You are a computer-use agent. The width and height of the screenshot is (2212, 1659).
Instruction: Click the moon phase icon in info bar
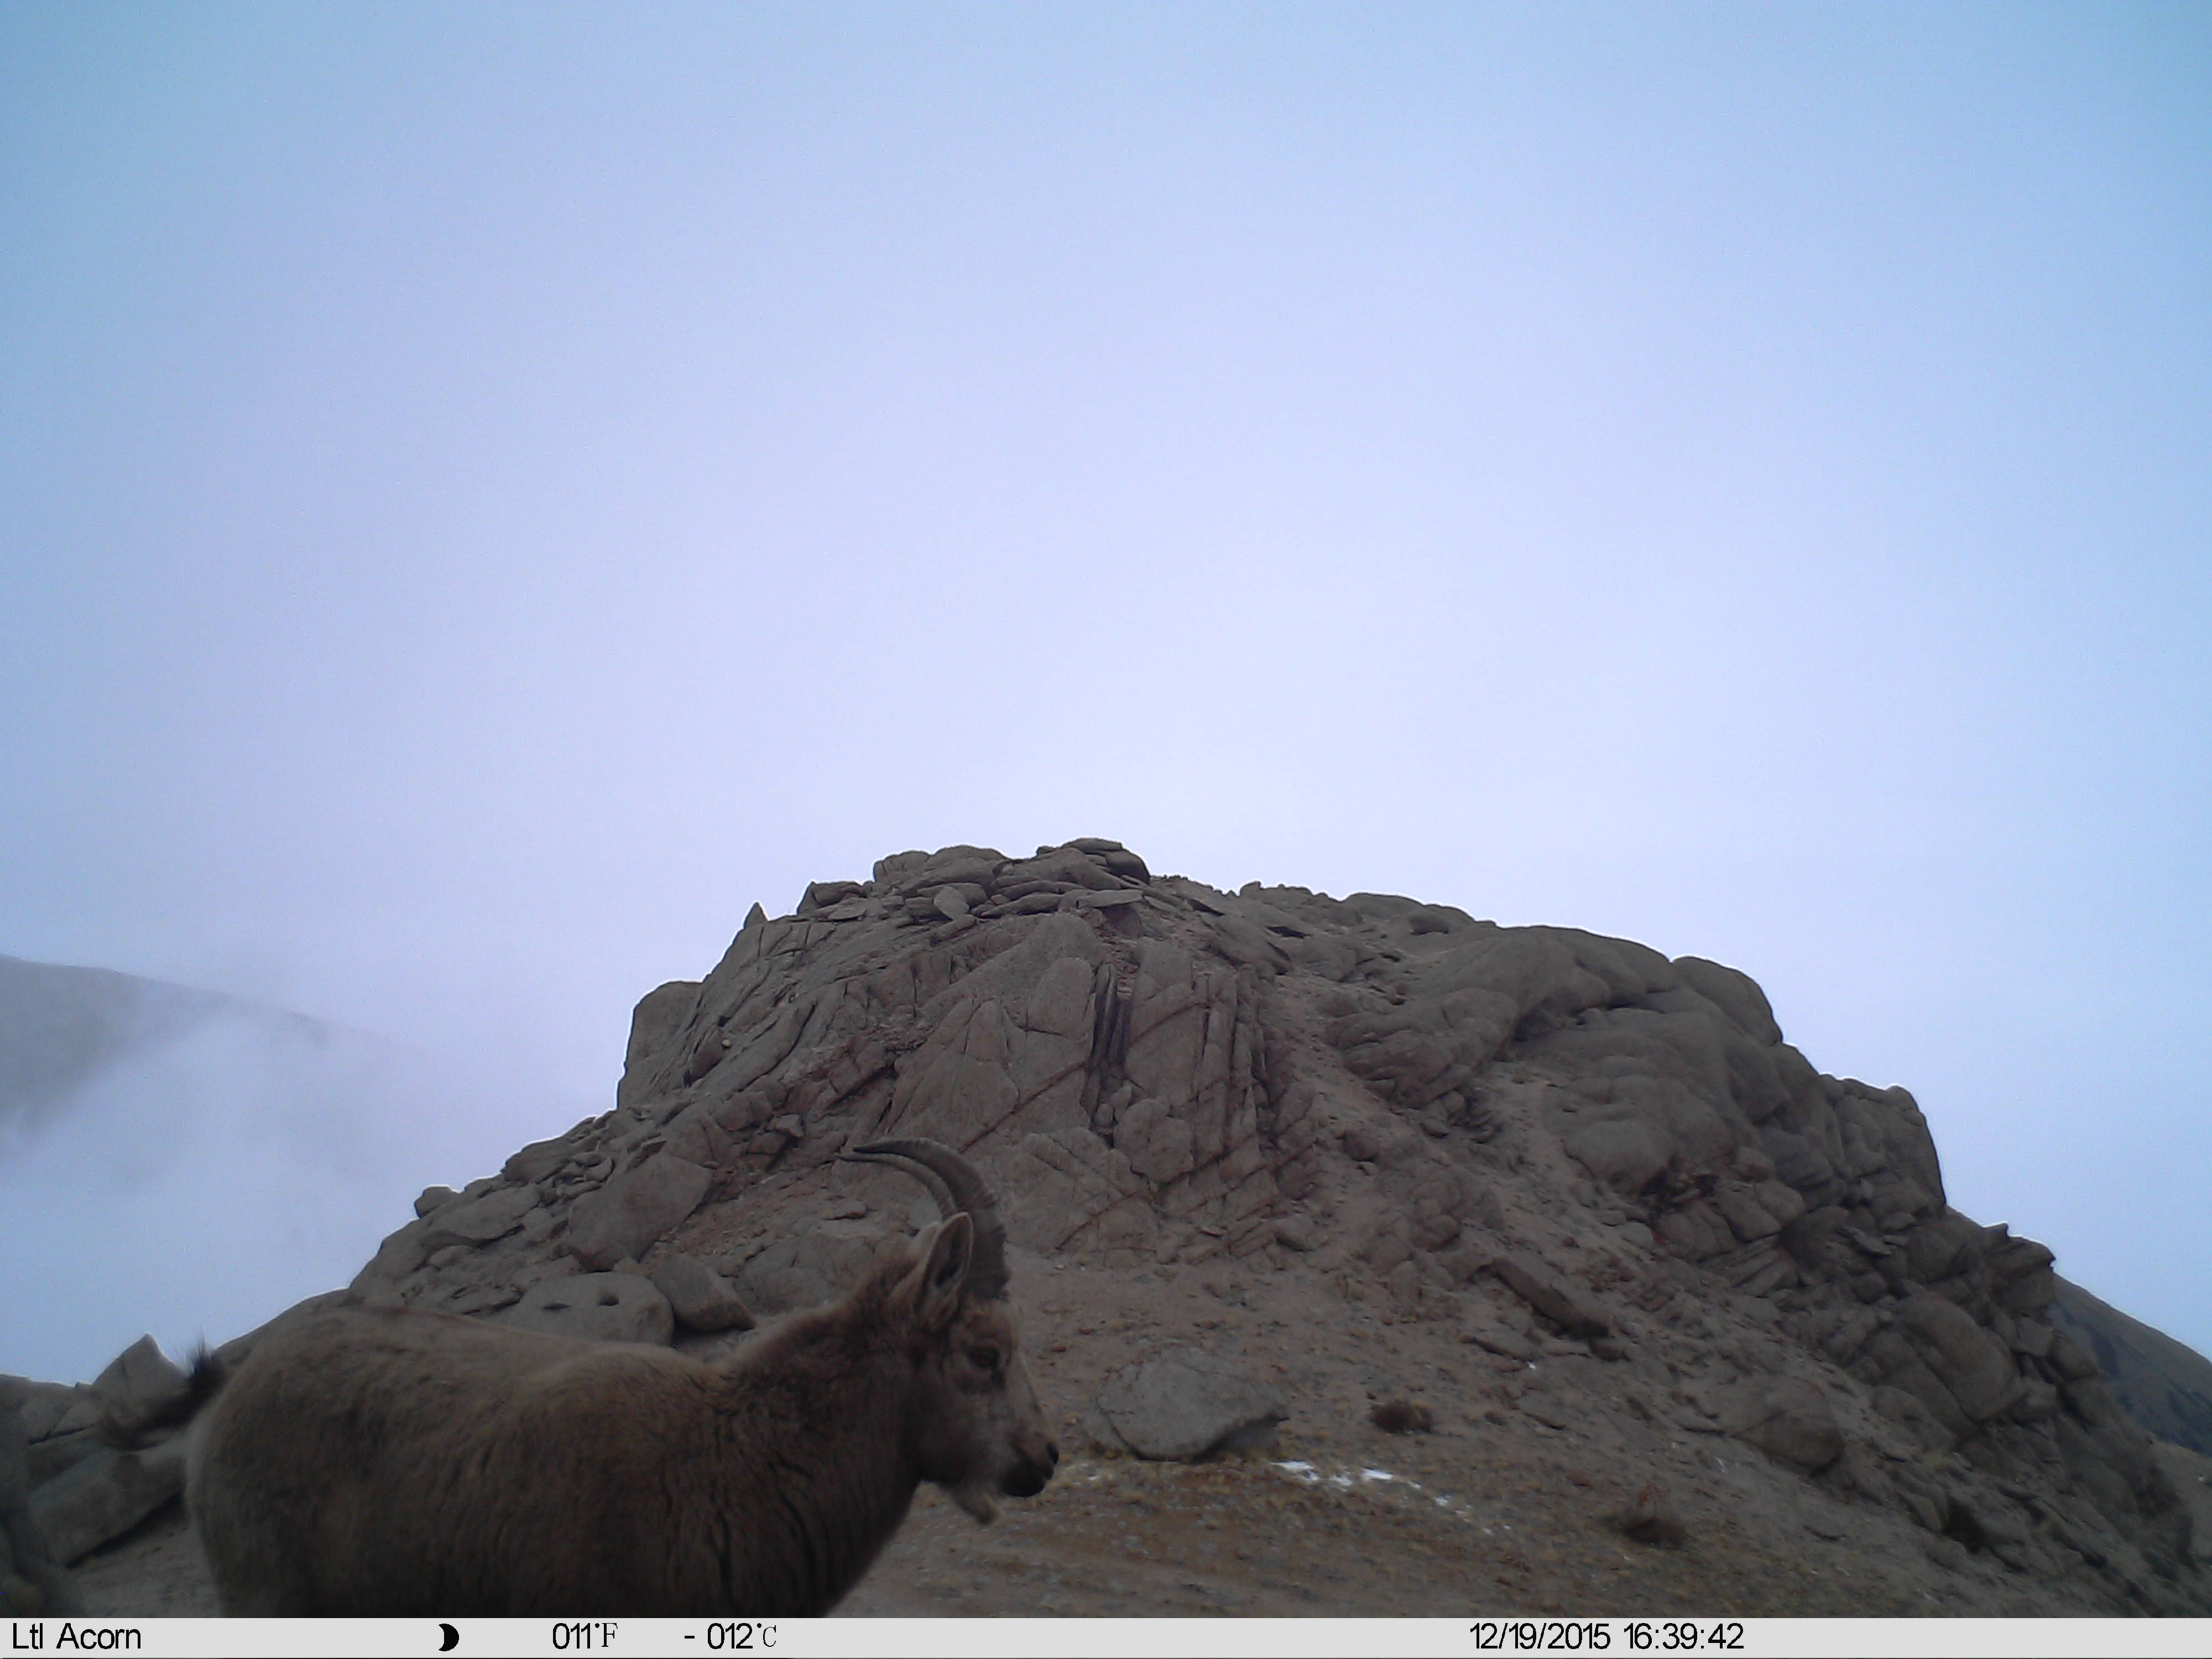(449, 1637)
